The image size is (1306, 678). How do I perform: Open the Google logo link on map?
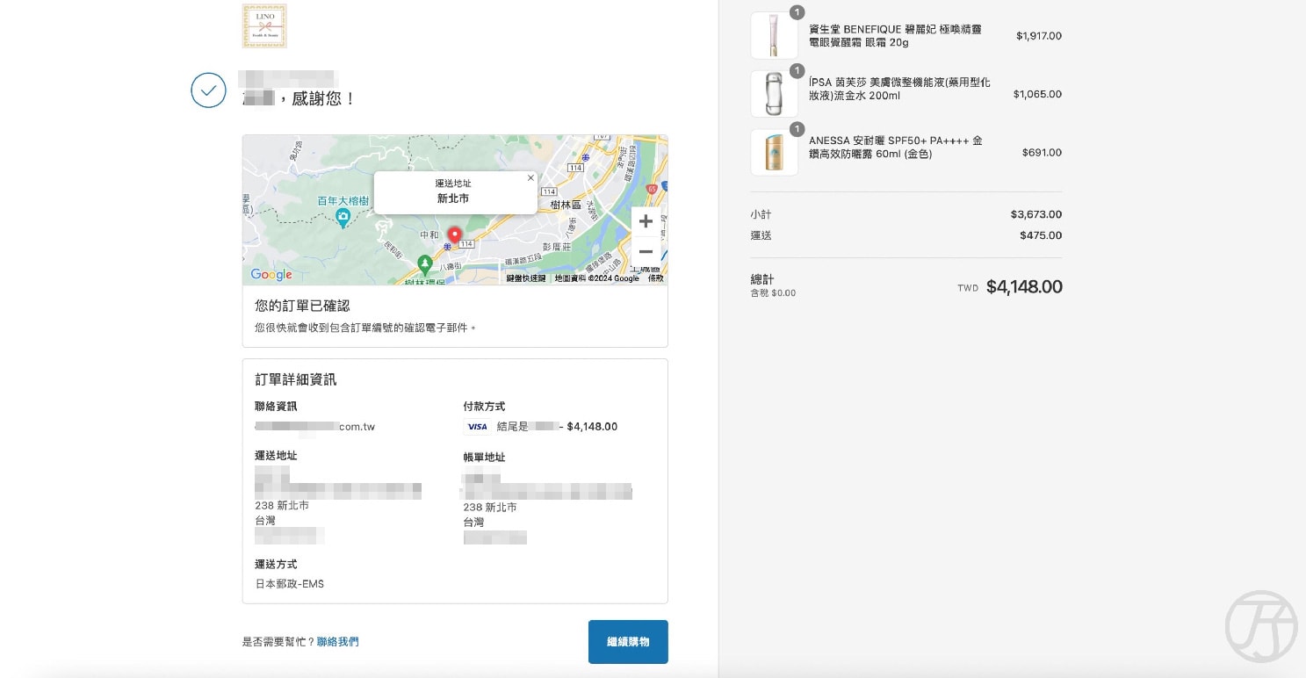(x=271, y=275)
